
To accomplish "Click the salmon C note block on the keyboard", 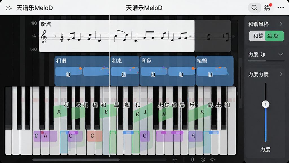I will click(x=95, y=136).
